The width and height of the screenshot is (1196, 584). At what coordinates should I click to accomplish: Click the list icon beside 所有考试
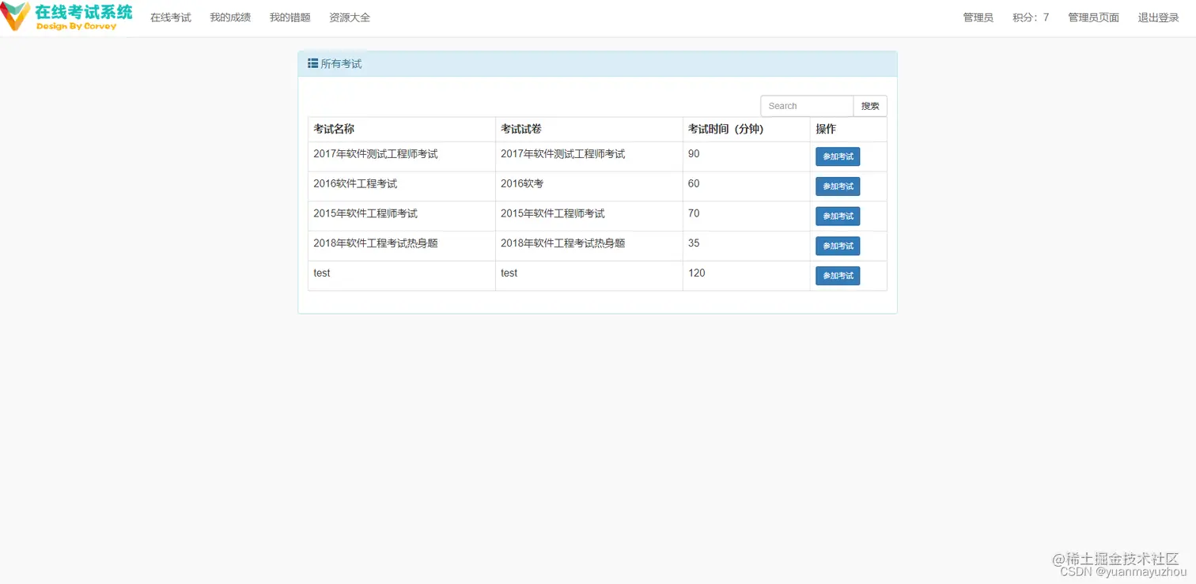click(x=312, y=63)
